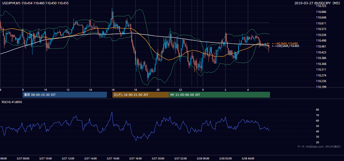Click price axis value 110.611
This screenshot has height=161, width=344.
point(321,23)
